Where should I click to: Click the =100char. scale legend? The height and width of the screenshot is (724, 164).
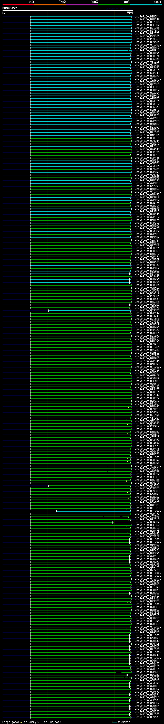[x=121, y=722]
